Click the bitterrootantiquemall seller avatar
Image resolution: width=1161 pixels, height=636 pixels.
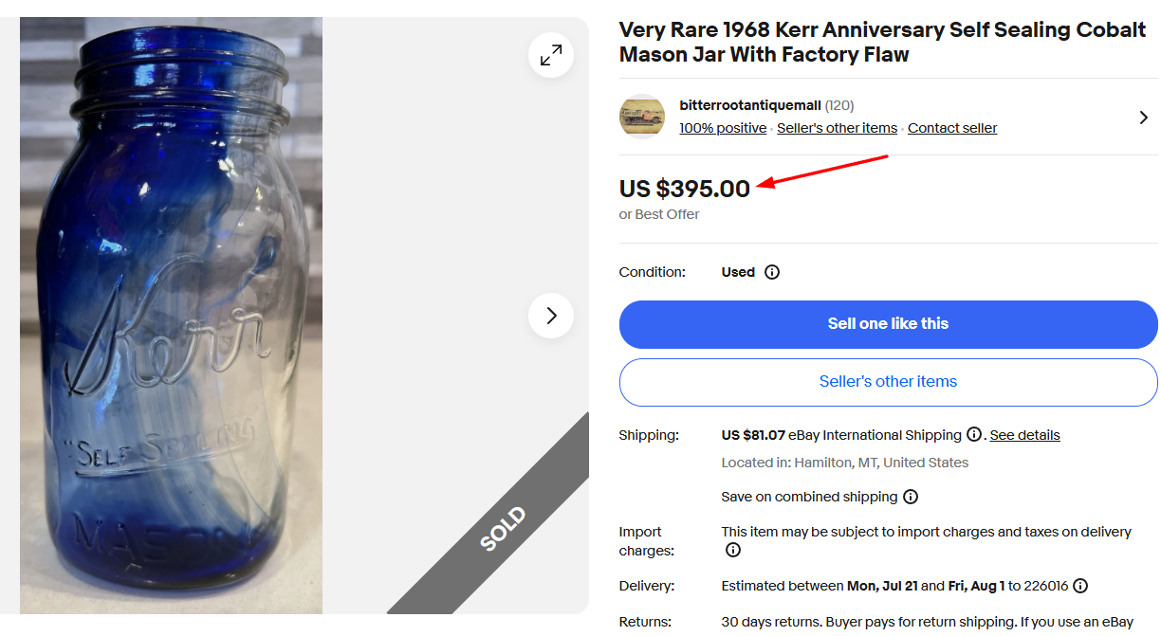point(642,117)
